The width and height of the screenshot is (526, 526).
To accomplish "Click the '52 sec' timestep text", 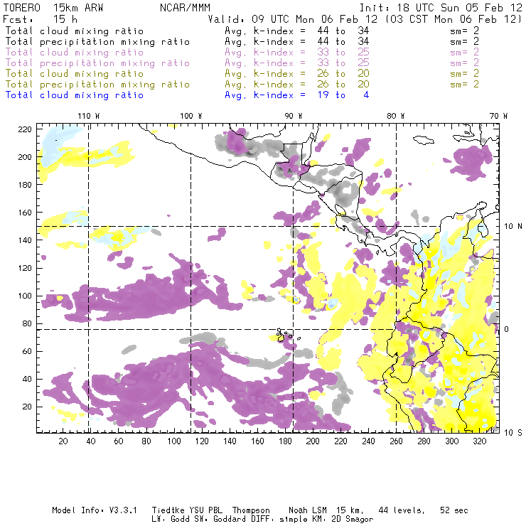I will (x=454, y=510).
